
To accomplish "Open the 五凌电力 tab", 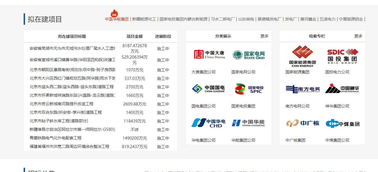I will [328, 19].
